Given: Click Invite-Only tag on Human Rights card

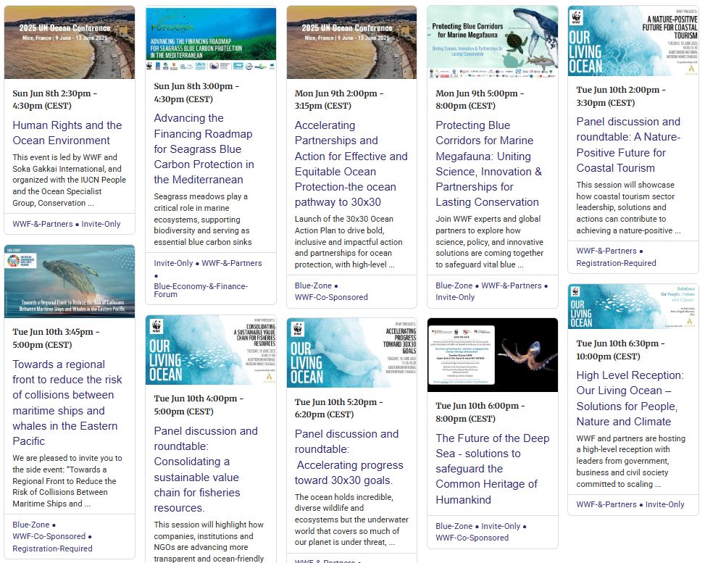Looking at the screenshot, I should 101,224.
